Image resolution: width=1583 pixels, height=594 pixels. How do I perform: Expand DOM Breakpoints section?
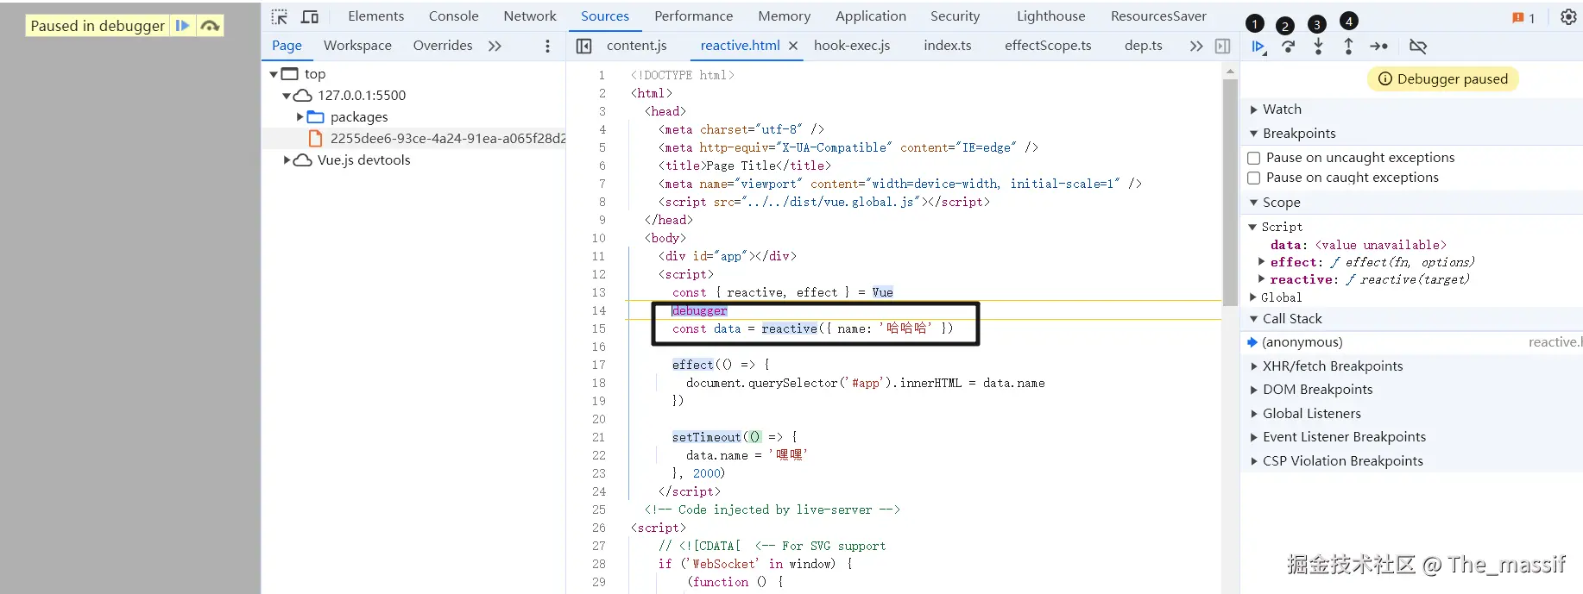pyautogui.click(x=1254, y=390)
